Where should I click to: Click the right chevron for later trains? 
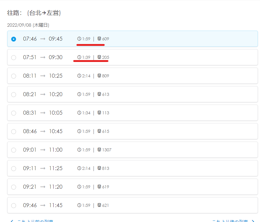[x=253, y=221]
